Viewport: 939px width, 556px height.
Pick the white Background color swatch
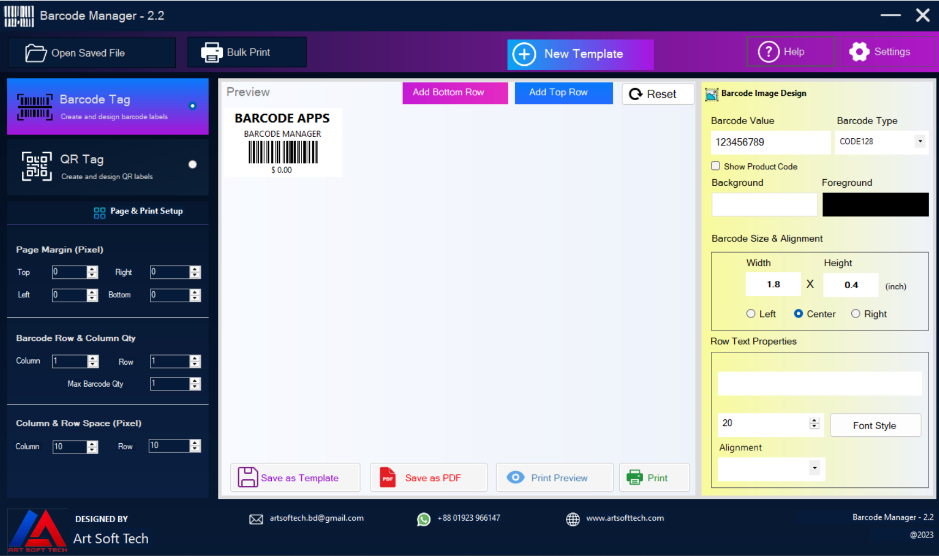coord(765,205)
